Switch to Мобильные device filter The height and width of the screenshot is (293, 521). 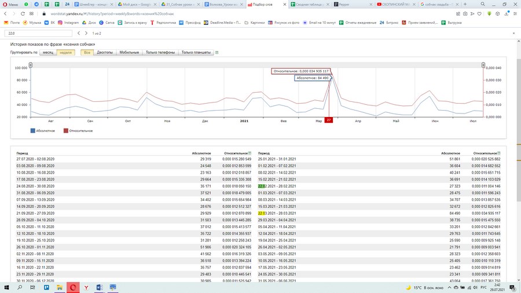[x=129, y=52]
